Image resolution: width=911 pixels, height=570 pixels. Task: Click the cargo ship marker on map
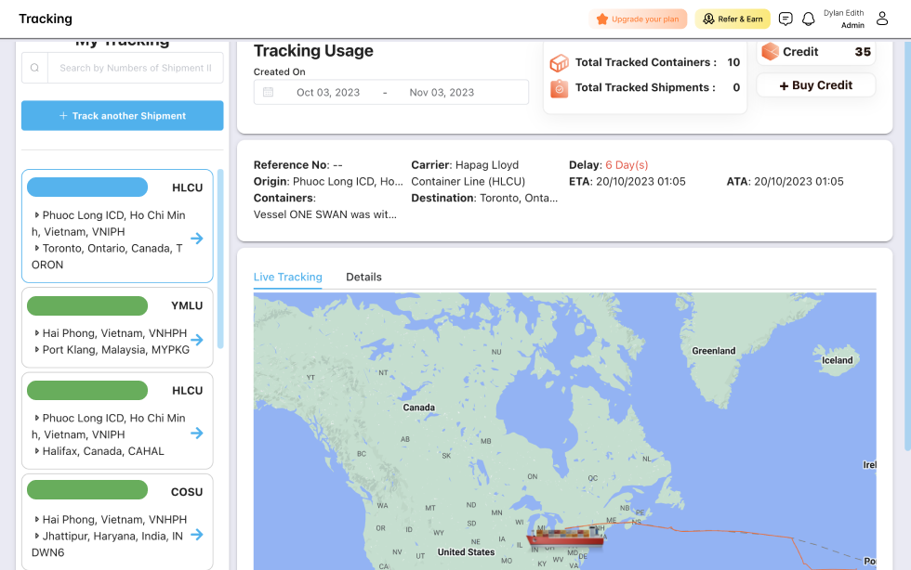[566, 535]
